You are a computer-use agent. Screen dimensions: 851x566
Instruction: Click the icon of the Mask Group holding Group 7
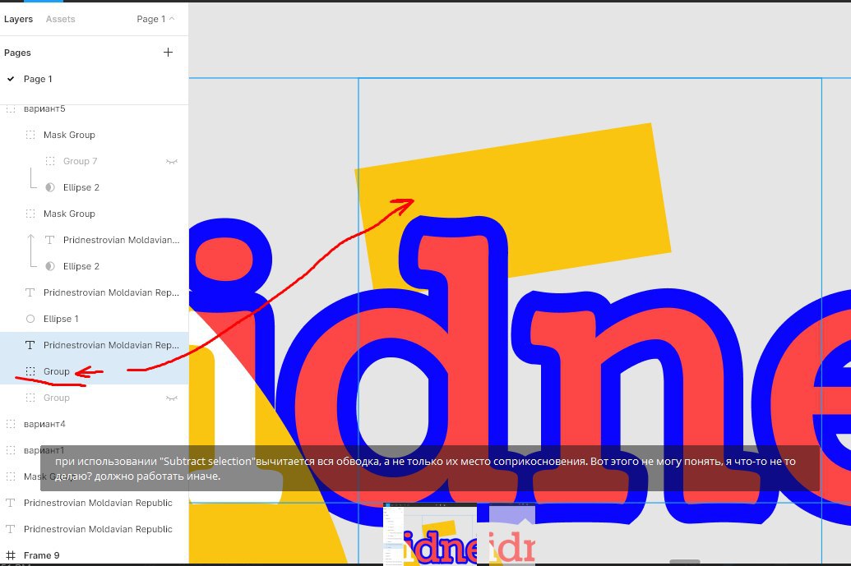tap(30, 135)
